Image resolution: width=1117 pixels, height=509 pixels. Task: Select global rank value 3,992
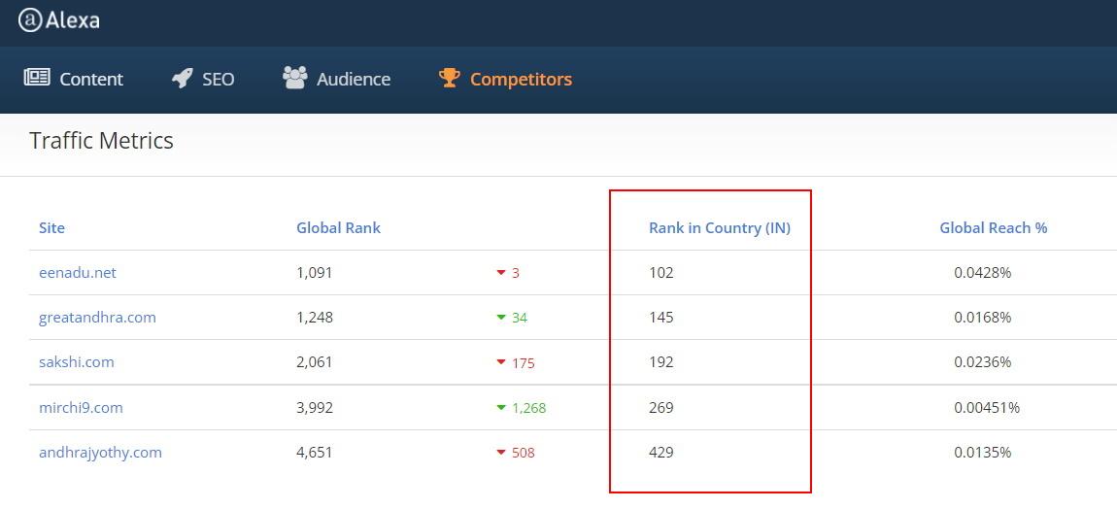315,408
